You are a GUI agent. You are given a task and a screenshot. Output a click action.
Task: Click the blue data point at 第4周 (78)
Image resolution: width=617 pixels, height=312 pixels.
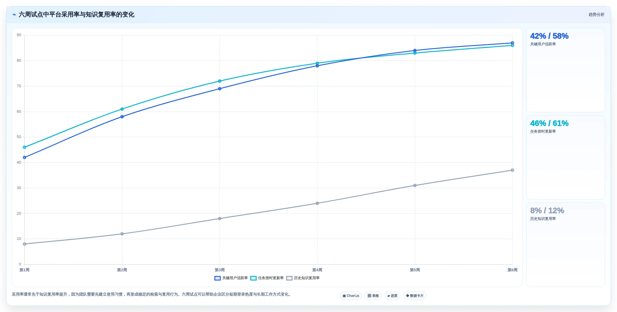click(x=317, y=66)
